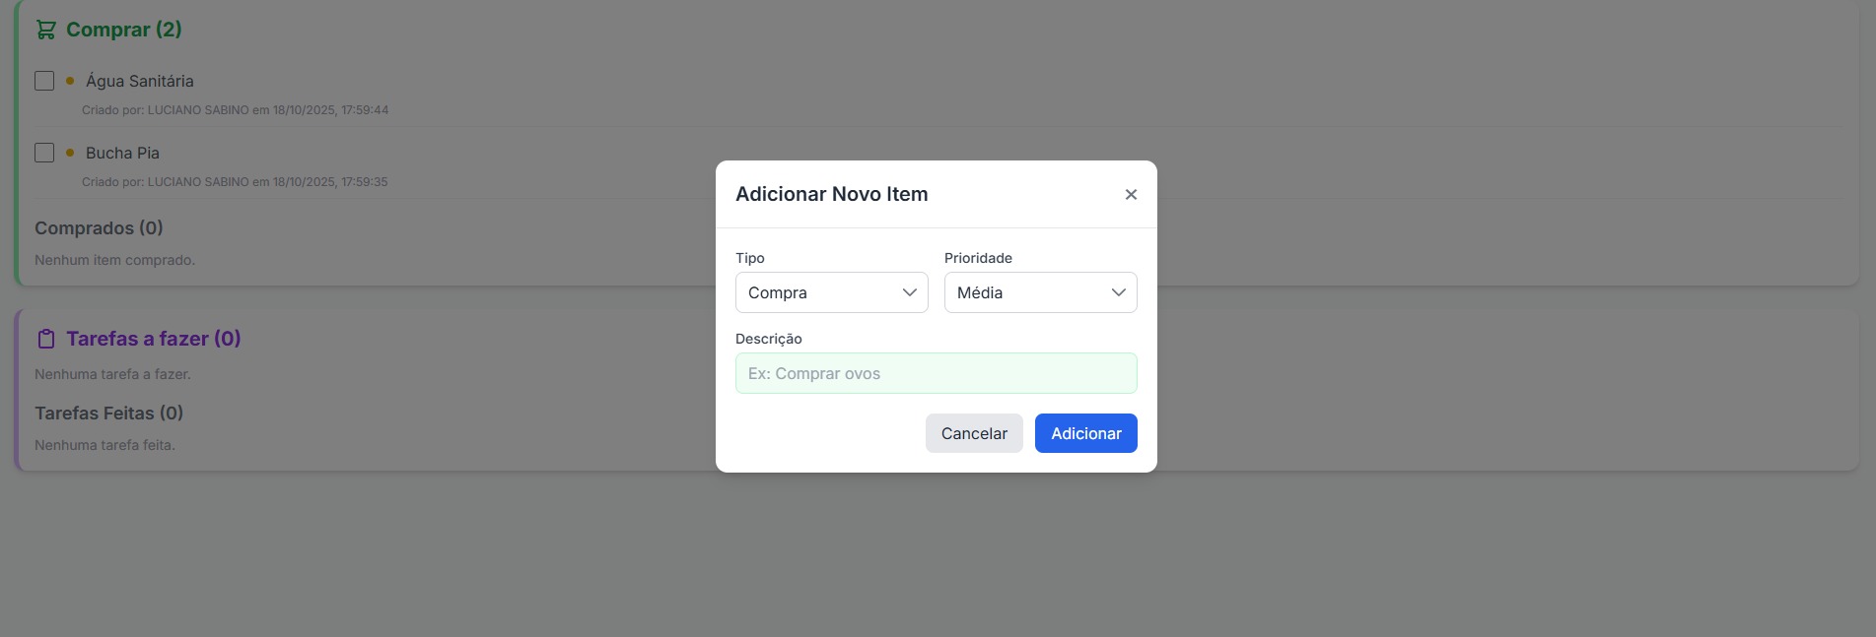Click the blue Adicionar button
Screen dimensions: 1876x637
tap(1086, 433)
